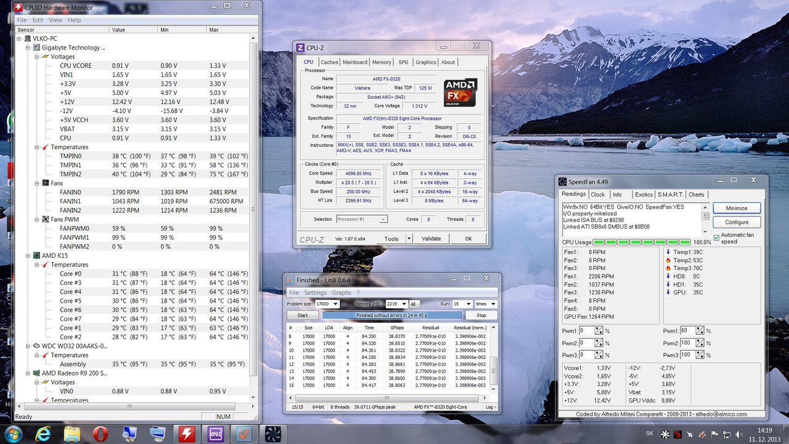The width and height of the screenshot is (789, 444).
Task: Click the CPU chip icon beside AMD K15
Action: 36,255
